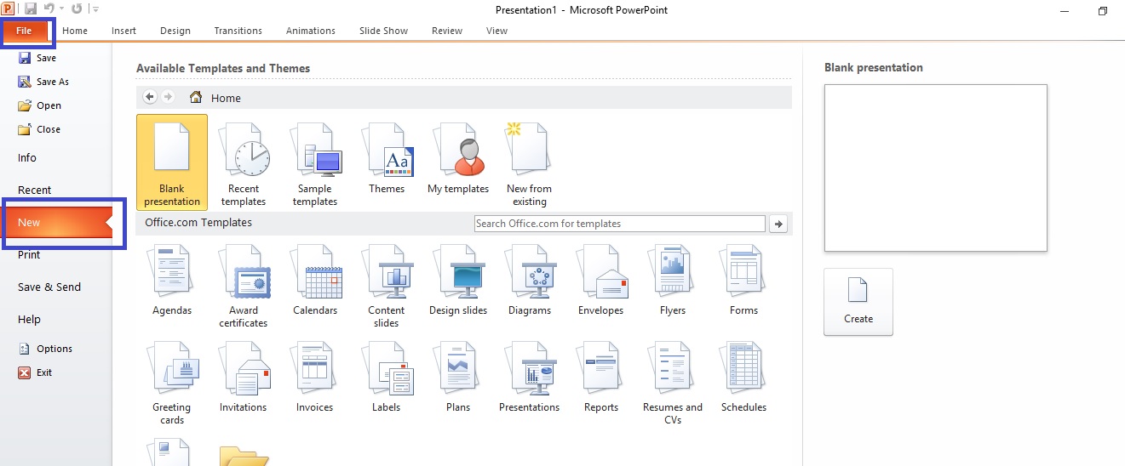The height and width of the screenshot is (466, 1125).
Task: Navigate back with the left arrow
Action: click(150, 97)
